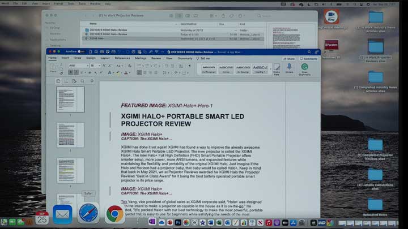Open the Styles Pane
This screenshot has height=229, width=408.
277,70
